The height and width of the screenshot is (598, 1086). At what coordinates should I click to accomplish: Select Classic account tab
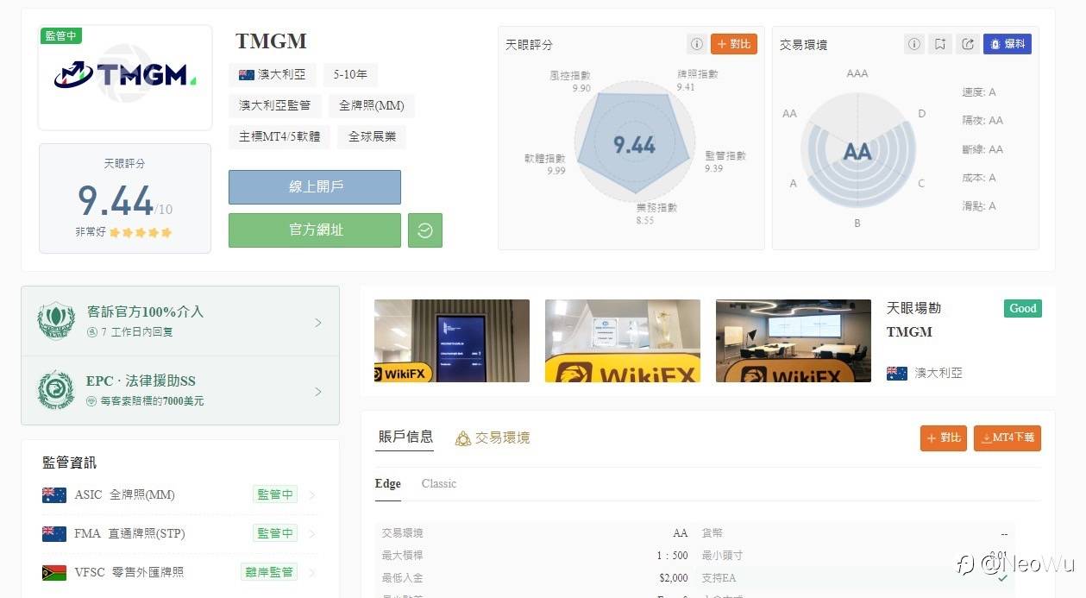(x=439, y=484)
